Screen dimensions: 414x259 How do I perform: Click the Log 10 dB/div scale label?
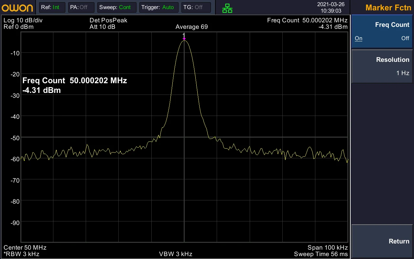[23, 20]
